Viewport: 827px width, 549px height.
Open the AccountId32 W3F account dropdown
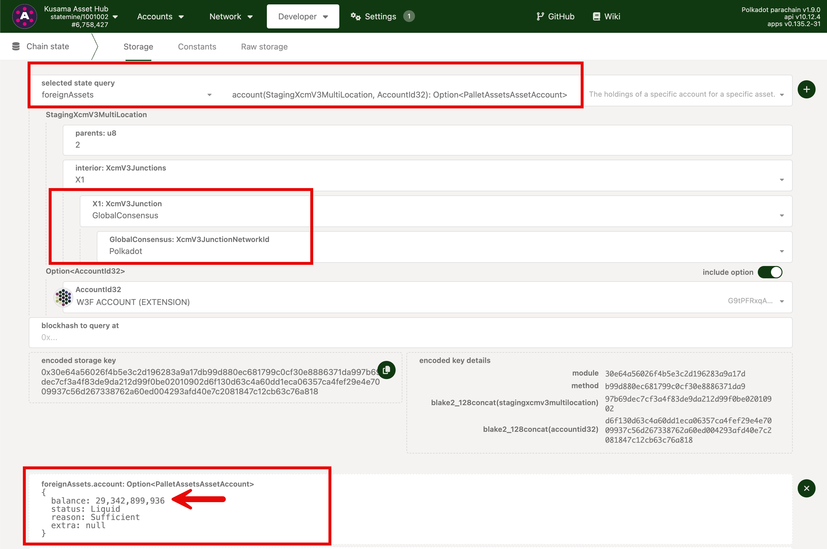click(782, 301)
